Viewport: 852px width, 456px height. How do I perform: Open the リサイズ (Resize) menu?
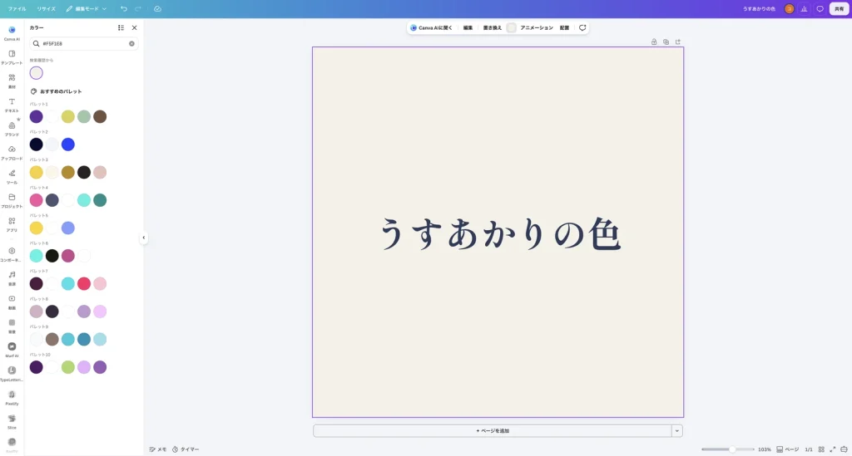click(47, 8)
